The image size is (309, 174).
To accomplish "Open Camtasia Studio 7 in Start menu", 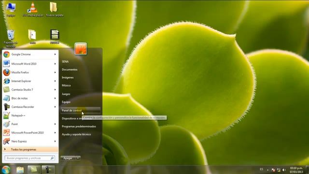I will [30, 89].
